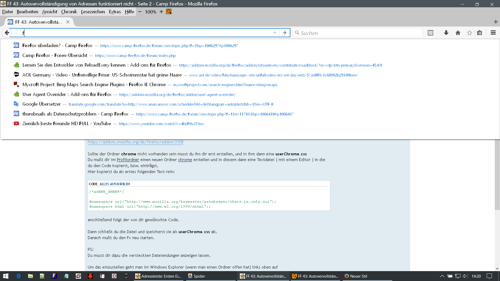This screenshot has height=281, width=500.
Task: Click the zoom-out minus button
Action: pos(140,12)
